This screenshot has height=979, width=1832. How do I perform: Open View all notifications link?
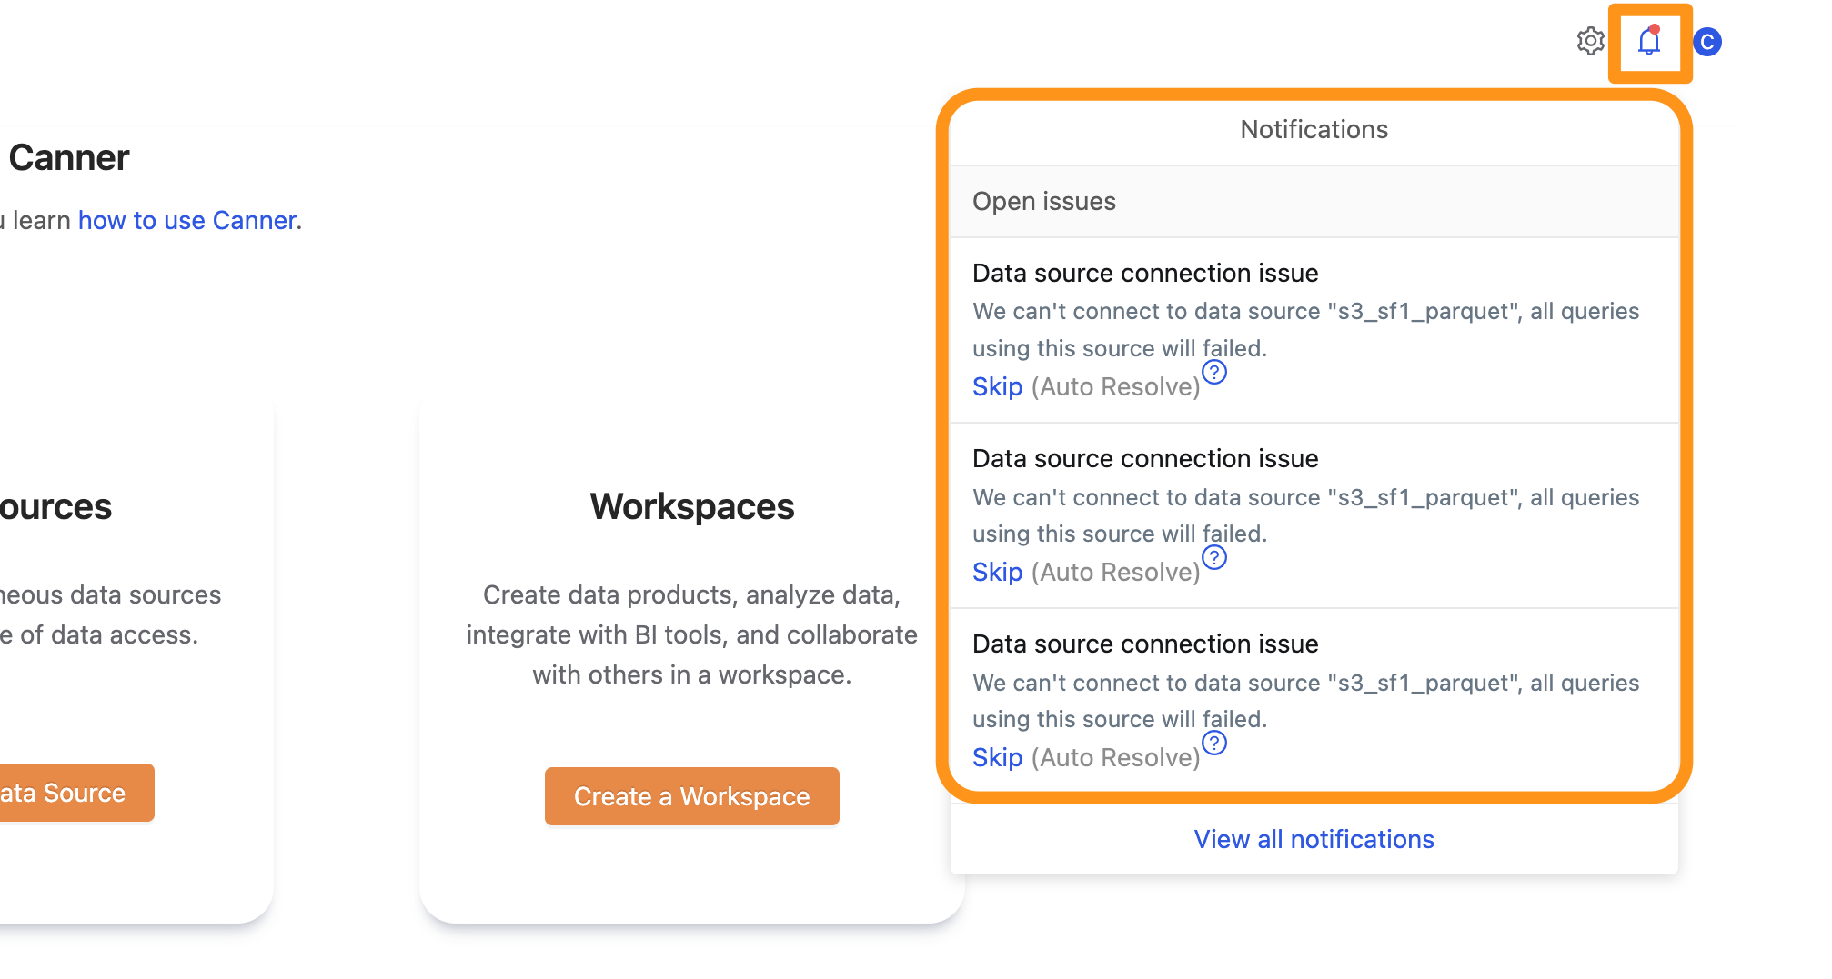[1314, 839]
